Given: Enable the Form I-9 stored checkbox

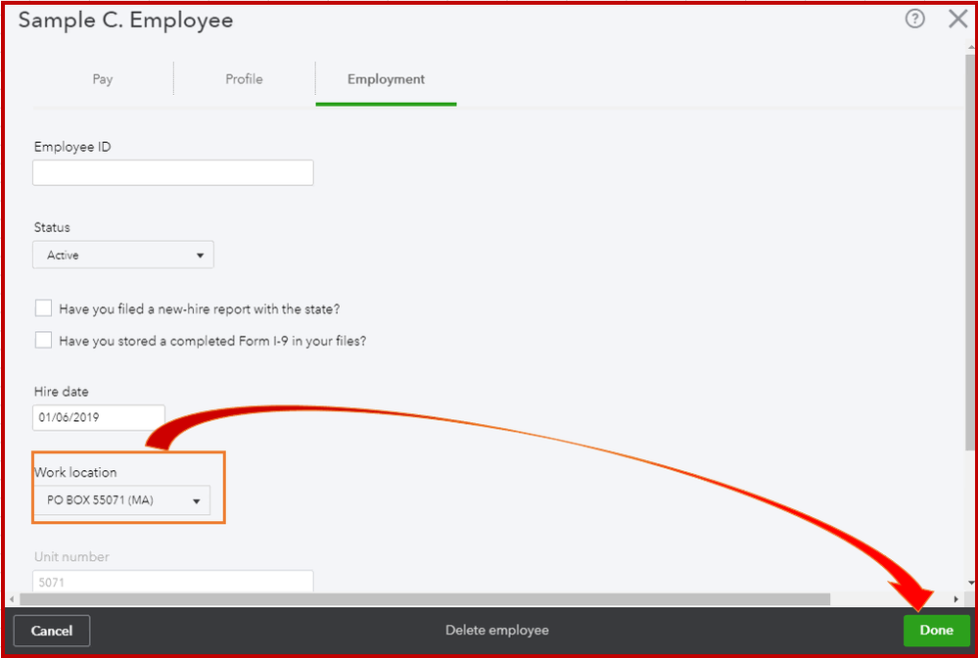Looking at the screenshot, I should pos(43,340).
